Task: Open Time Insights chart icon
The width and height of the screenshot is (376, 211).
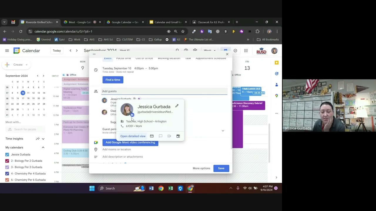Action: click(38, 139)
